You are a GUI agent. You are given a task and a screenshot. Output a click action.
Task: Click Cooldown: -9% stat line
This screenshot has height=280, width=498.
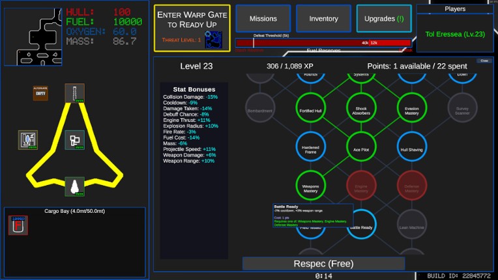180,103
